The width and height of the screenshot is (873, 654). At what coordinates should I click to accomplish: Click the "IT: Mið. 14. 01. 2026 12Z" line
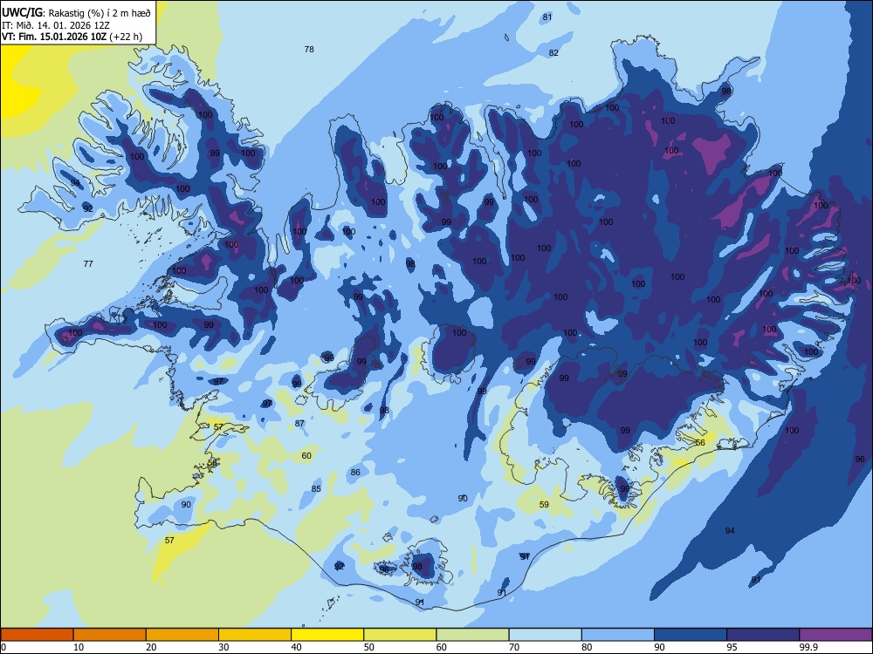[x=56, y=25]
